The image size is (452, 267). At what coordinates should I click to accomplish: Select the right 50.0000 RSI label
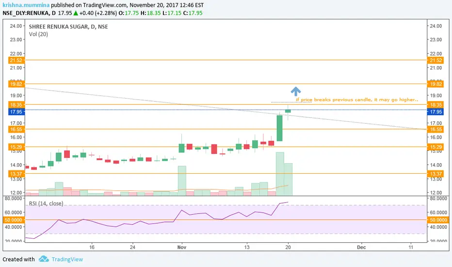[x=438, y=220]
